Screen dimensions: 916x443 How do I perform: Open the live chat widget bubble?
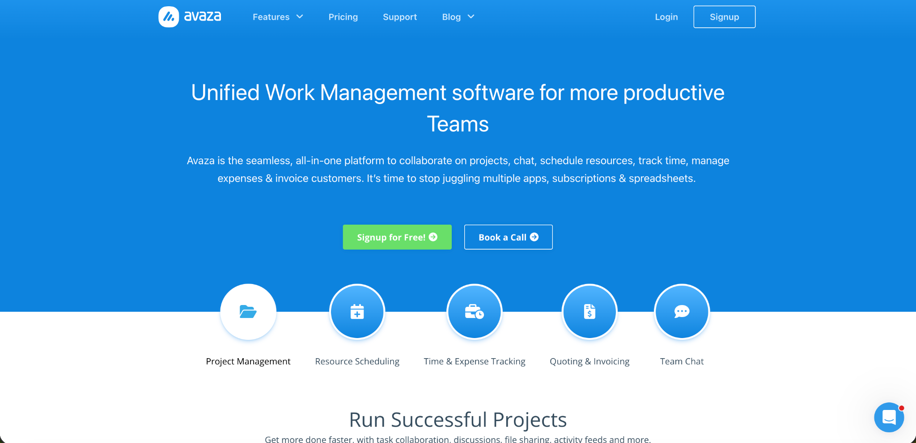coord(889,417)
